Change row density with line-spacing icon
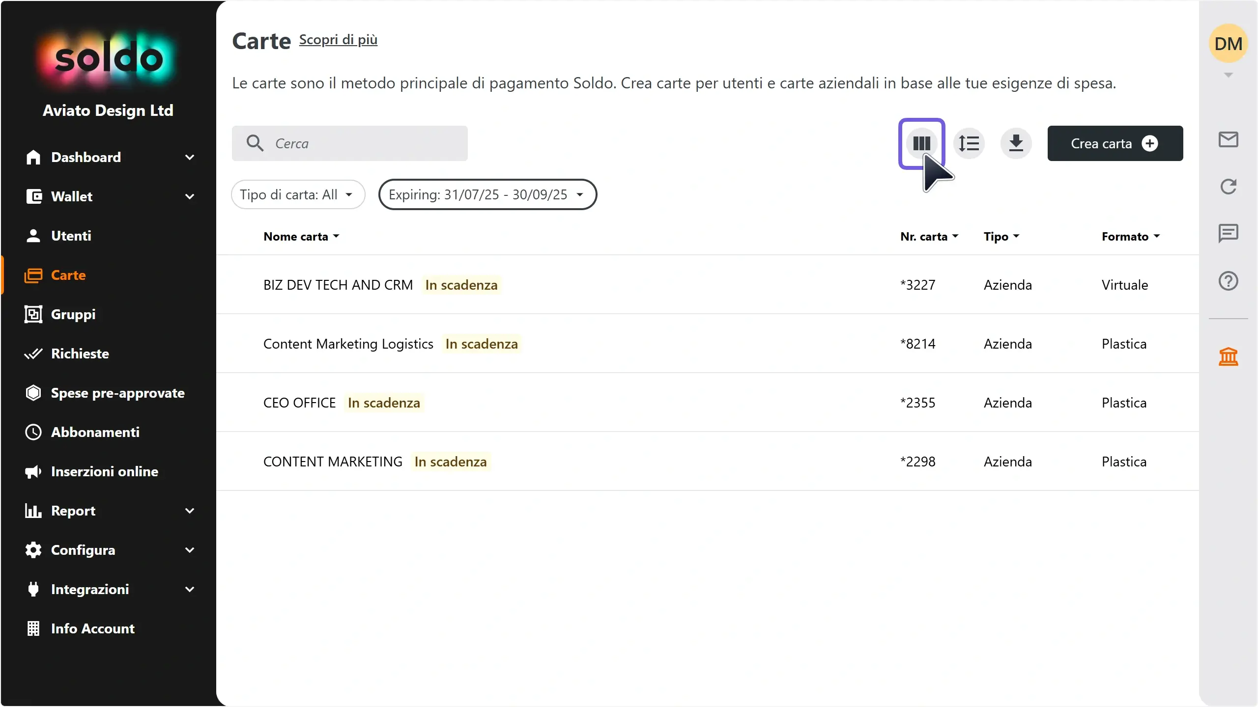 click(x=969, y=143)
